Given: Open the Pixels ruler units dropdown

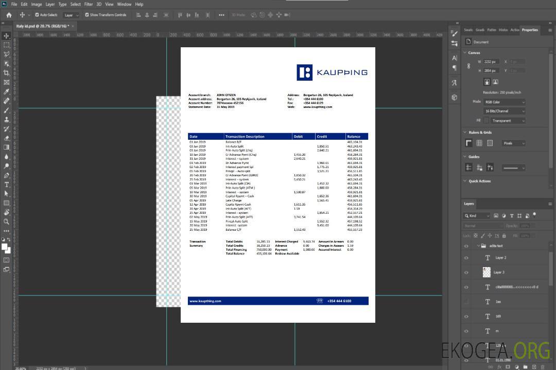Looking at the screenshot, I should tap(513, 143).
